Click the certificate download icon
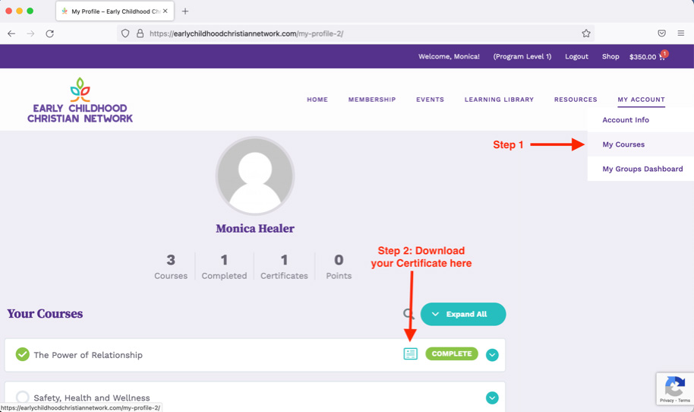 coord(410,354)
